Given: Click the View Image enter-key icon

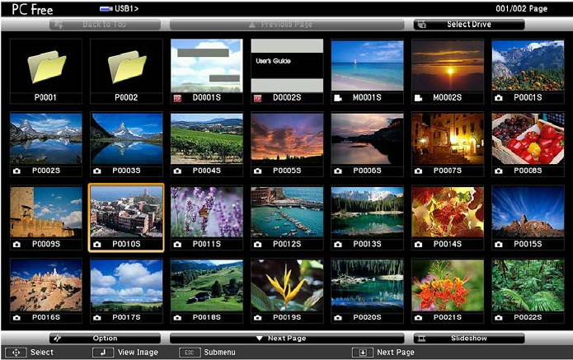Looking at the screenshot, I should tap(103, 353).
